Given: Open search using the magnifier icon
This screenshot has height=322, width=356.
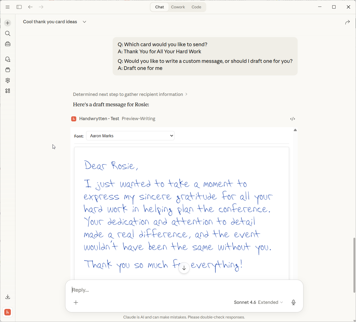Looking at the screenshot, I should pyautogui.click(x=8, y=34).
